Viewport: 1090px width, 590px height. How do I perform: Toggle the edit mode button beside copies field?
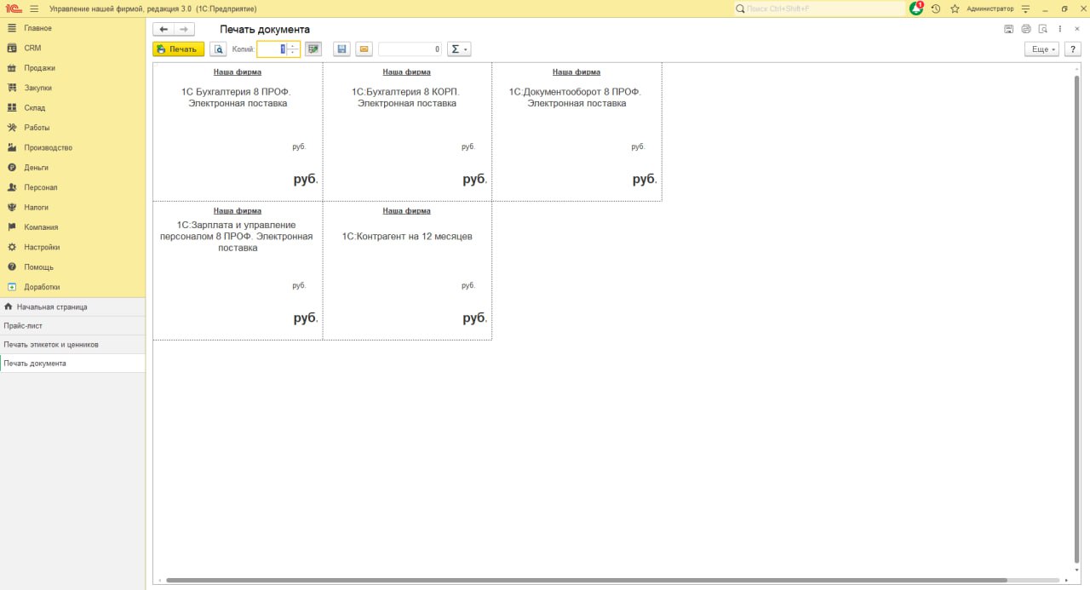313,49
